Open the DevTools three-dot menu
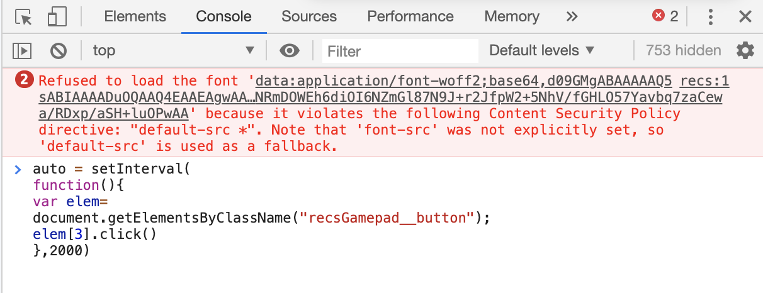Viewport: 763px width, 293px height. pyautogui.click(x=711, y=17)
